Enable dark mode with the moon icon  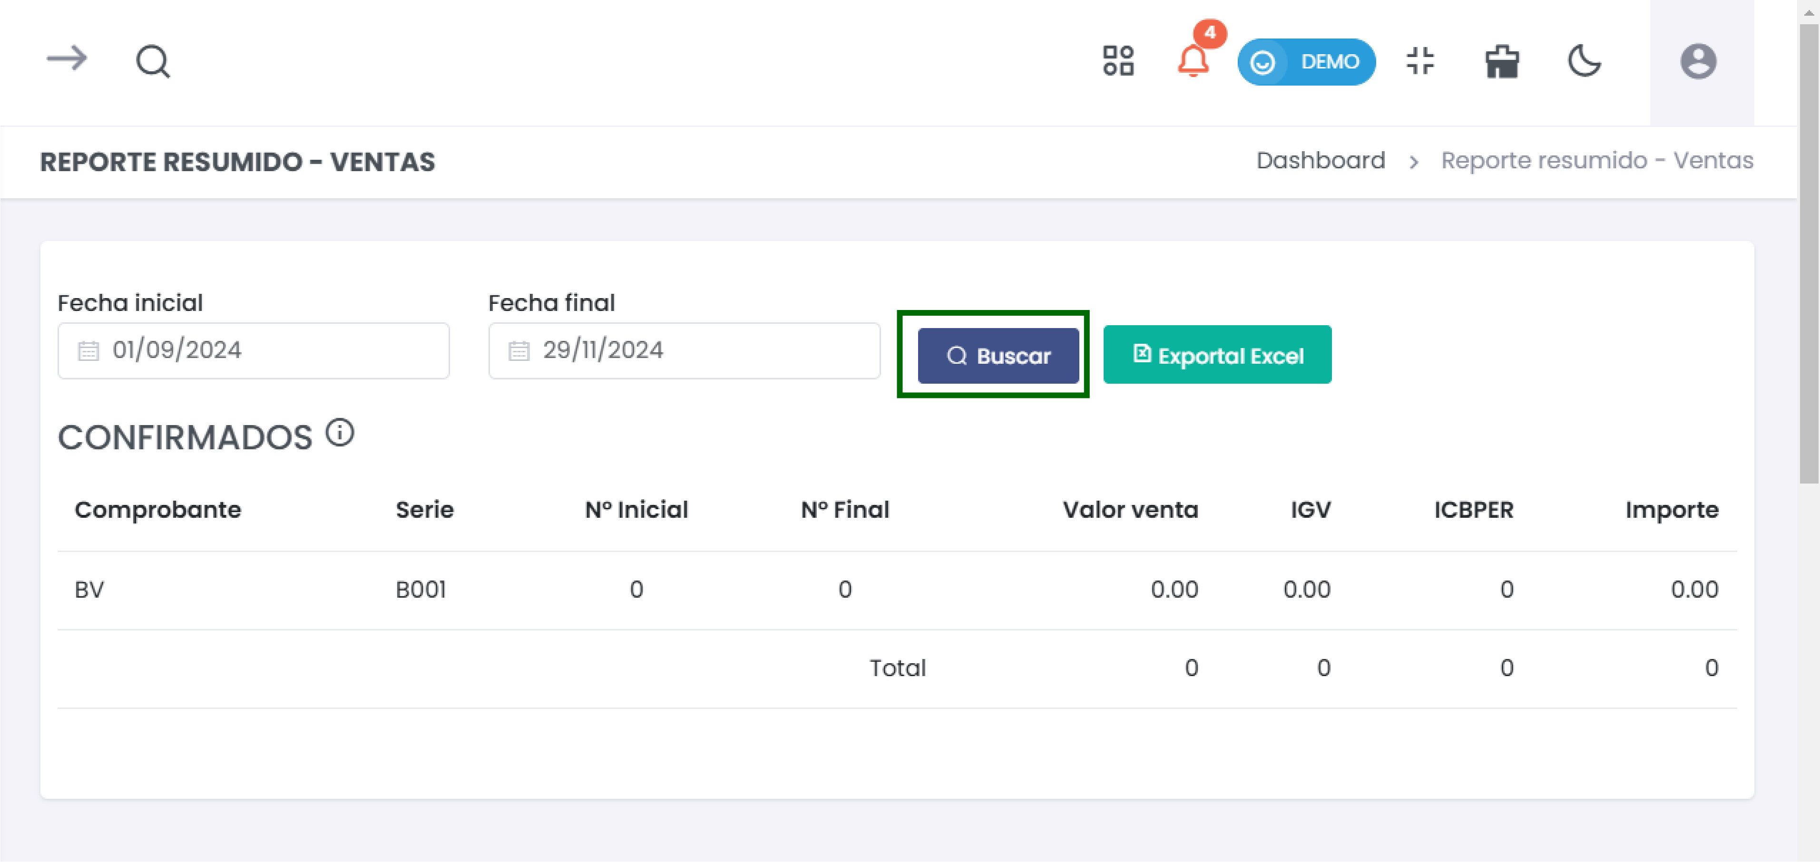click(1584, 61)
